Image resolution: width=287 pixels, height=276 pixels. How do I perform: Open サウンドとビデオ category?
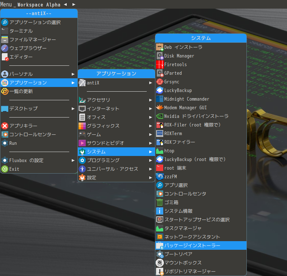116,143
